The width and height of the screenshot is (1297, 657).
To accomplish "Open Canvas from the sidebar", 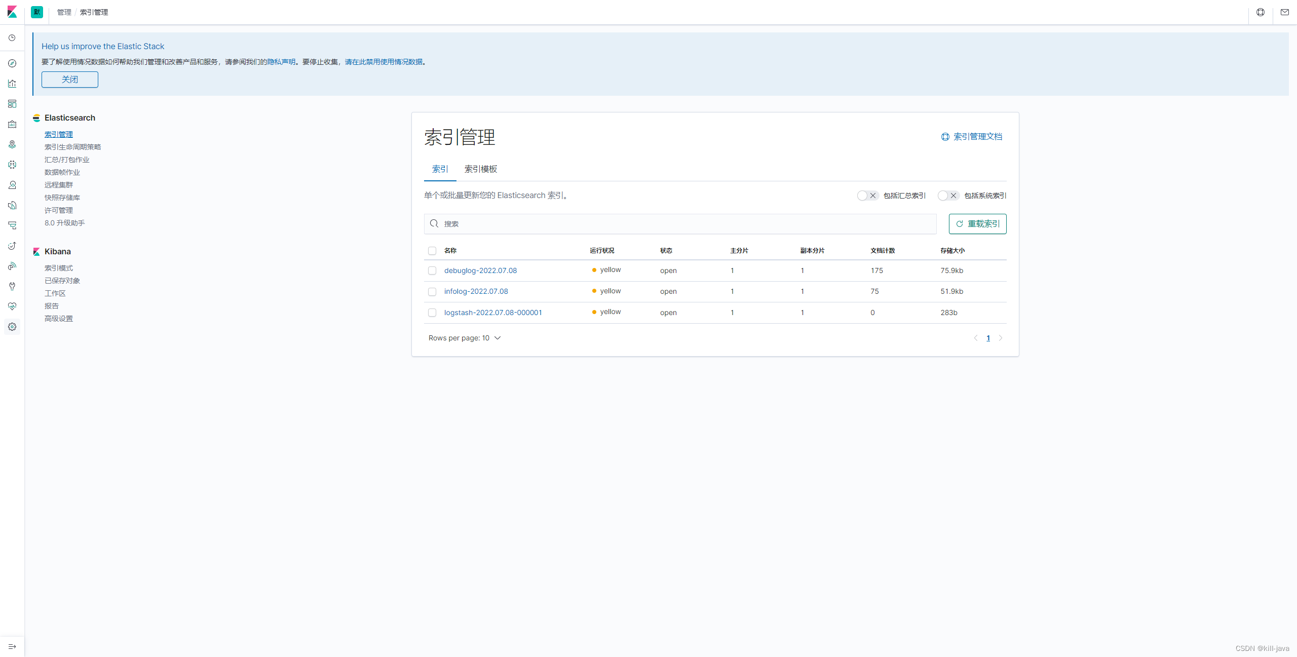I will point(12,124).
